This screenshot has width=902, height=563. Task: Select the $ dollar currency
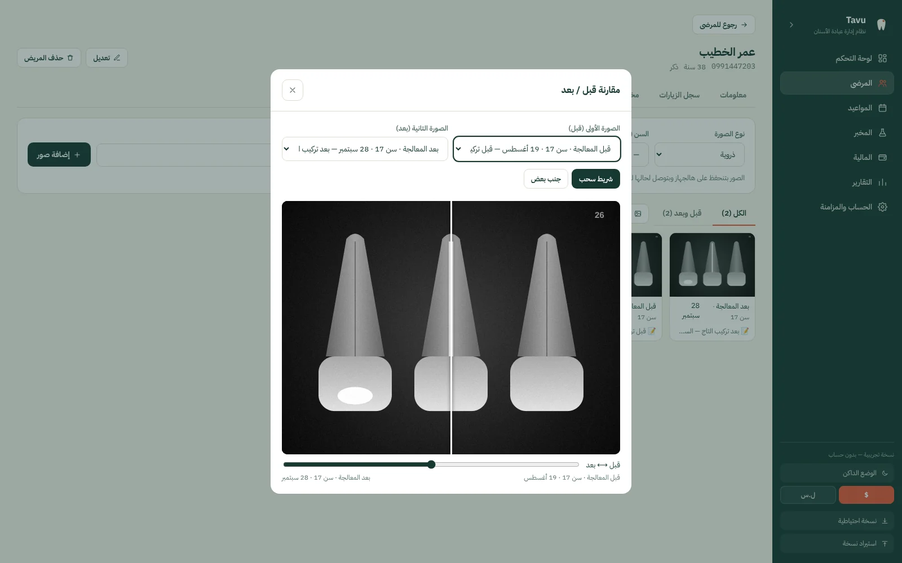866,495
